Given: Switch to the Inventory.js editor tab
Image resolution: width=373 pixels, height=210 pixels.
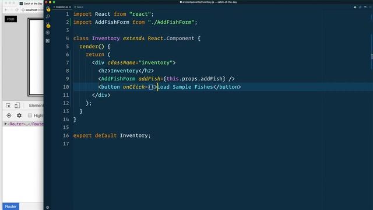Looking at the screenshot, I should pyautogui.click(x=62, y=7).
